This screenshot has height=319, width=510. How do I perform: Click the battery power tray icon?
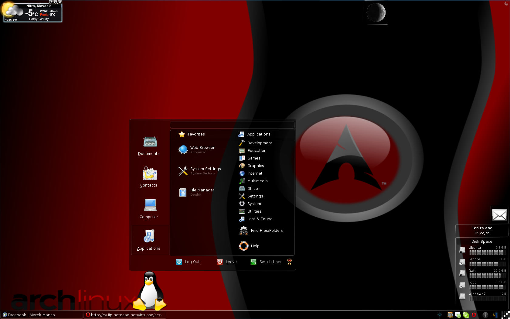[x=495, y=315]
